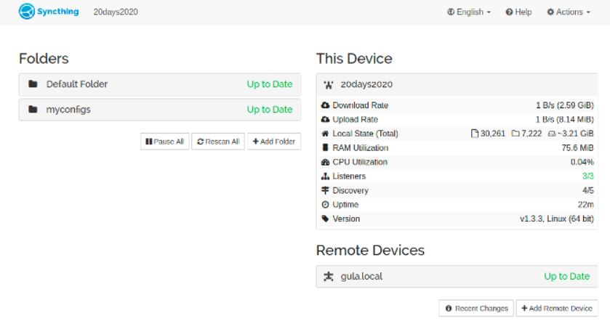Click the Uptime clock icon
This screenshot has width=610, height=321.
pos(325,204)
